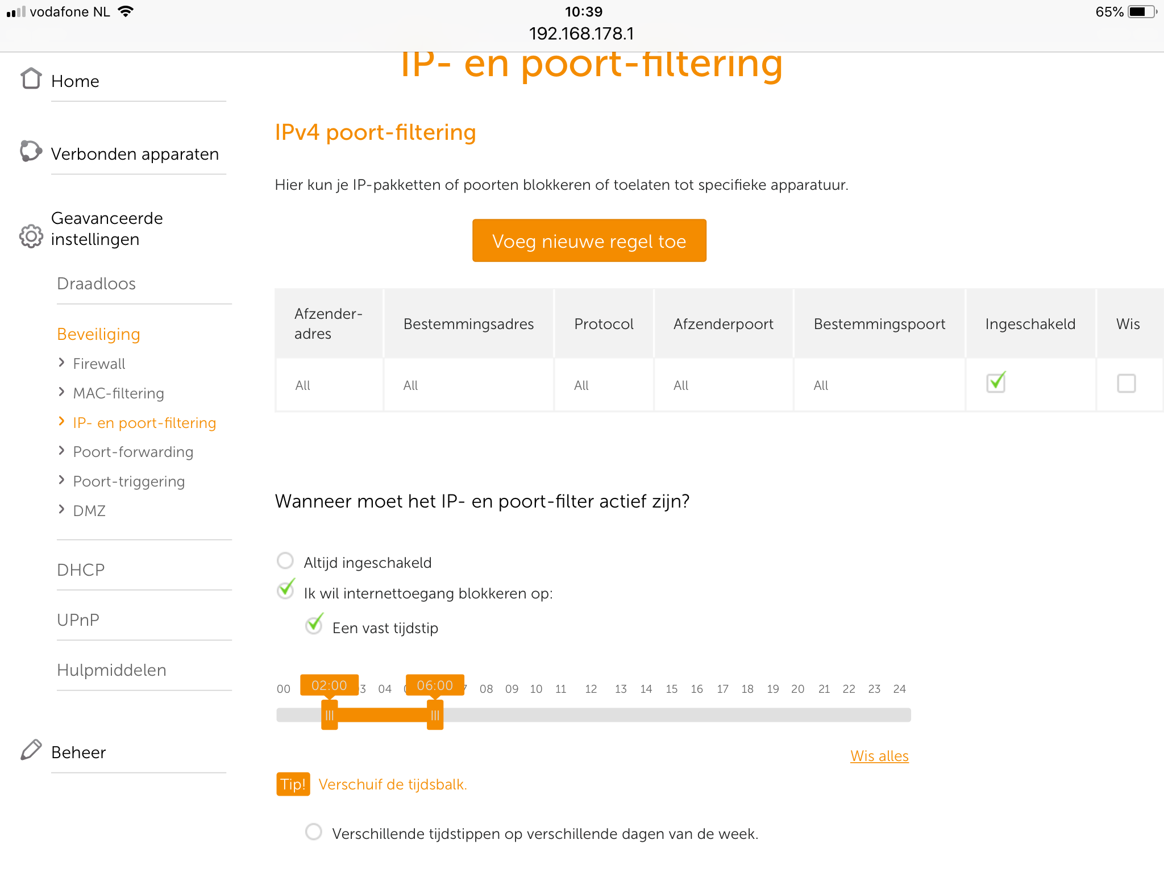Screen dimensions: 1164x873
Task: Uncheck the Ingeschakeld checkbox for the rule
Action: [996, 383]
